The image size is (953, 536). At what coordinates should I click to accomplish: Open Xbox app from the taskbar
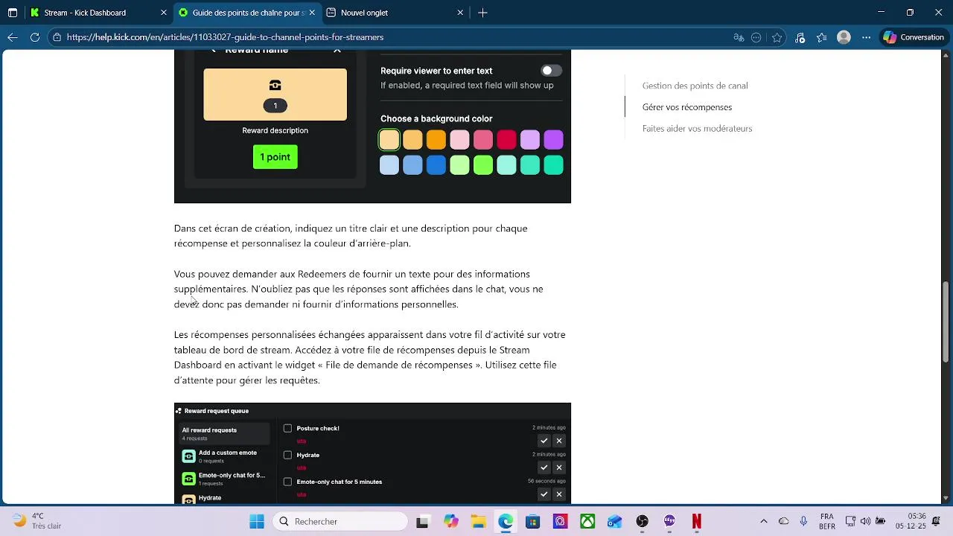coord(587,522)
